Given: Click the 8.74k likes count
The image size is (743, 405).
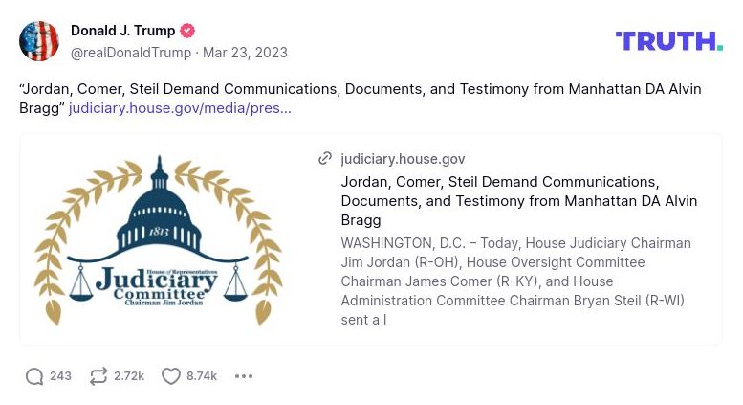Looking at the screenshot, I should coord(202,376).
